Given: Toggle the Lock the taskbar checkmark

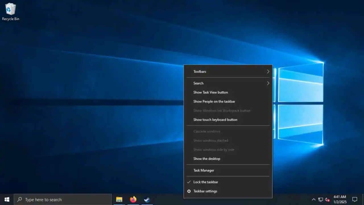Looking at the screenshot, I should click(x=189, y=182).
